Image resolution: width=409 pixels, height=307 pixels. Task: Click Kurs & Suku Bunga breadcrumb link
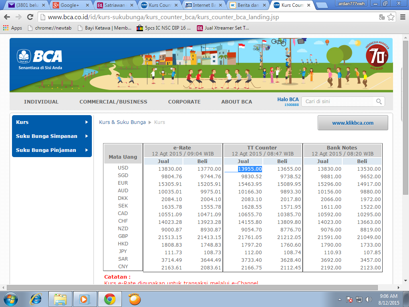[122, 122]
